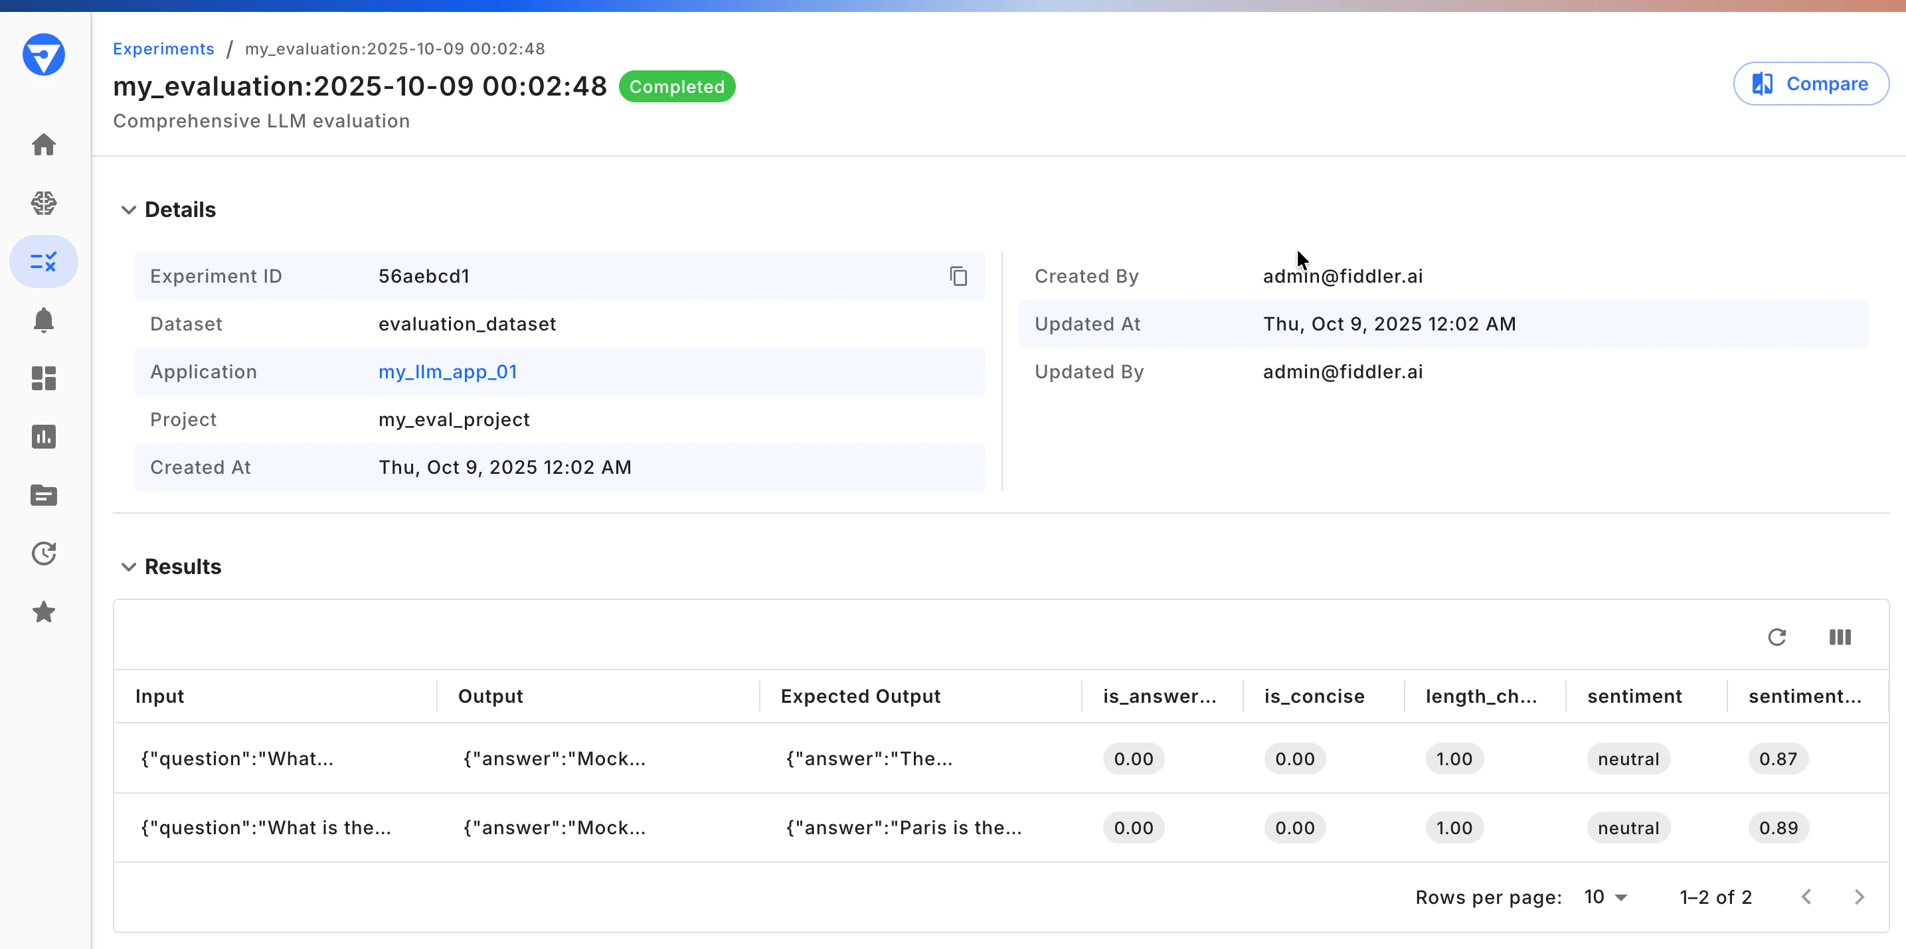Open the star favorites sidebar icon
Viewport: 1906px width, 949px height.
(44, 612)
